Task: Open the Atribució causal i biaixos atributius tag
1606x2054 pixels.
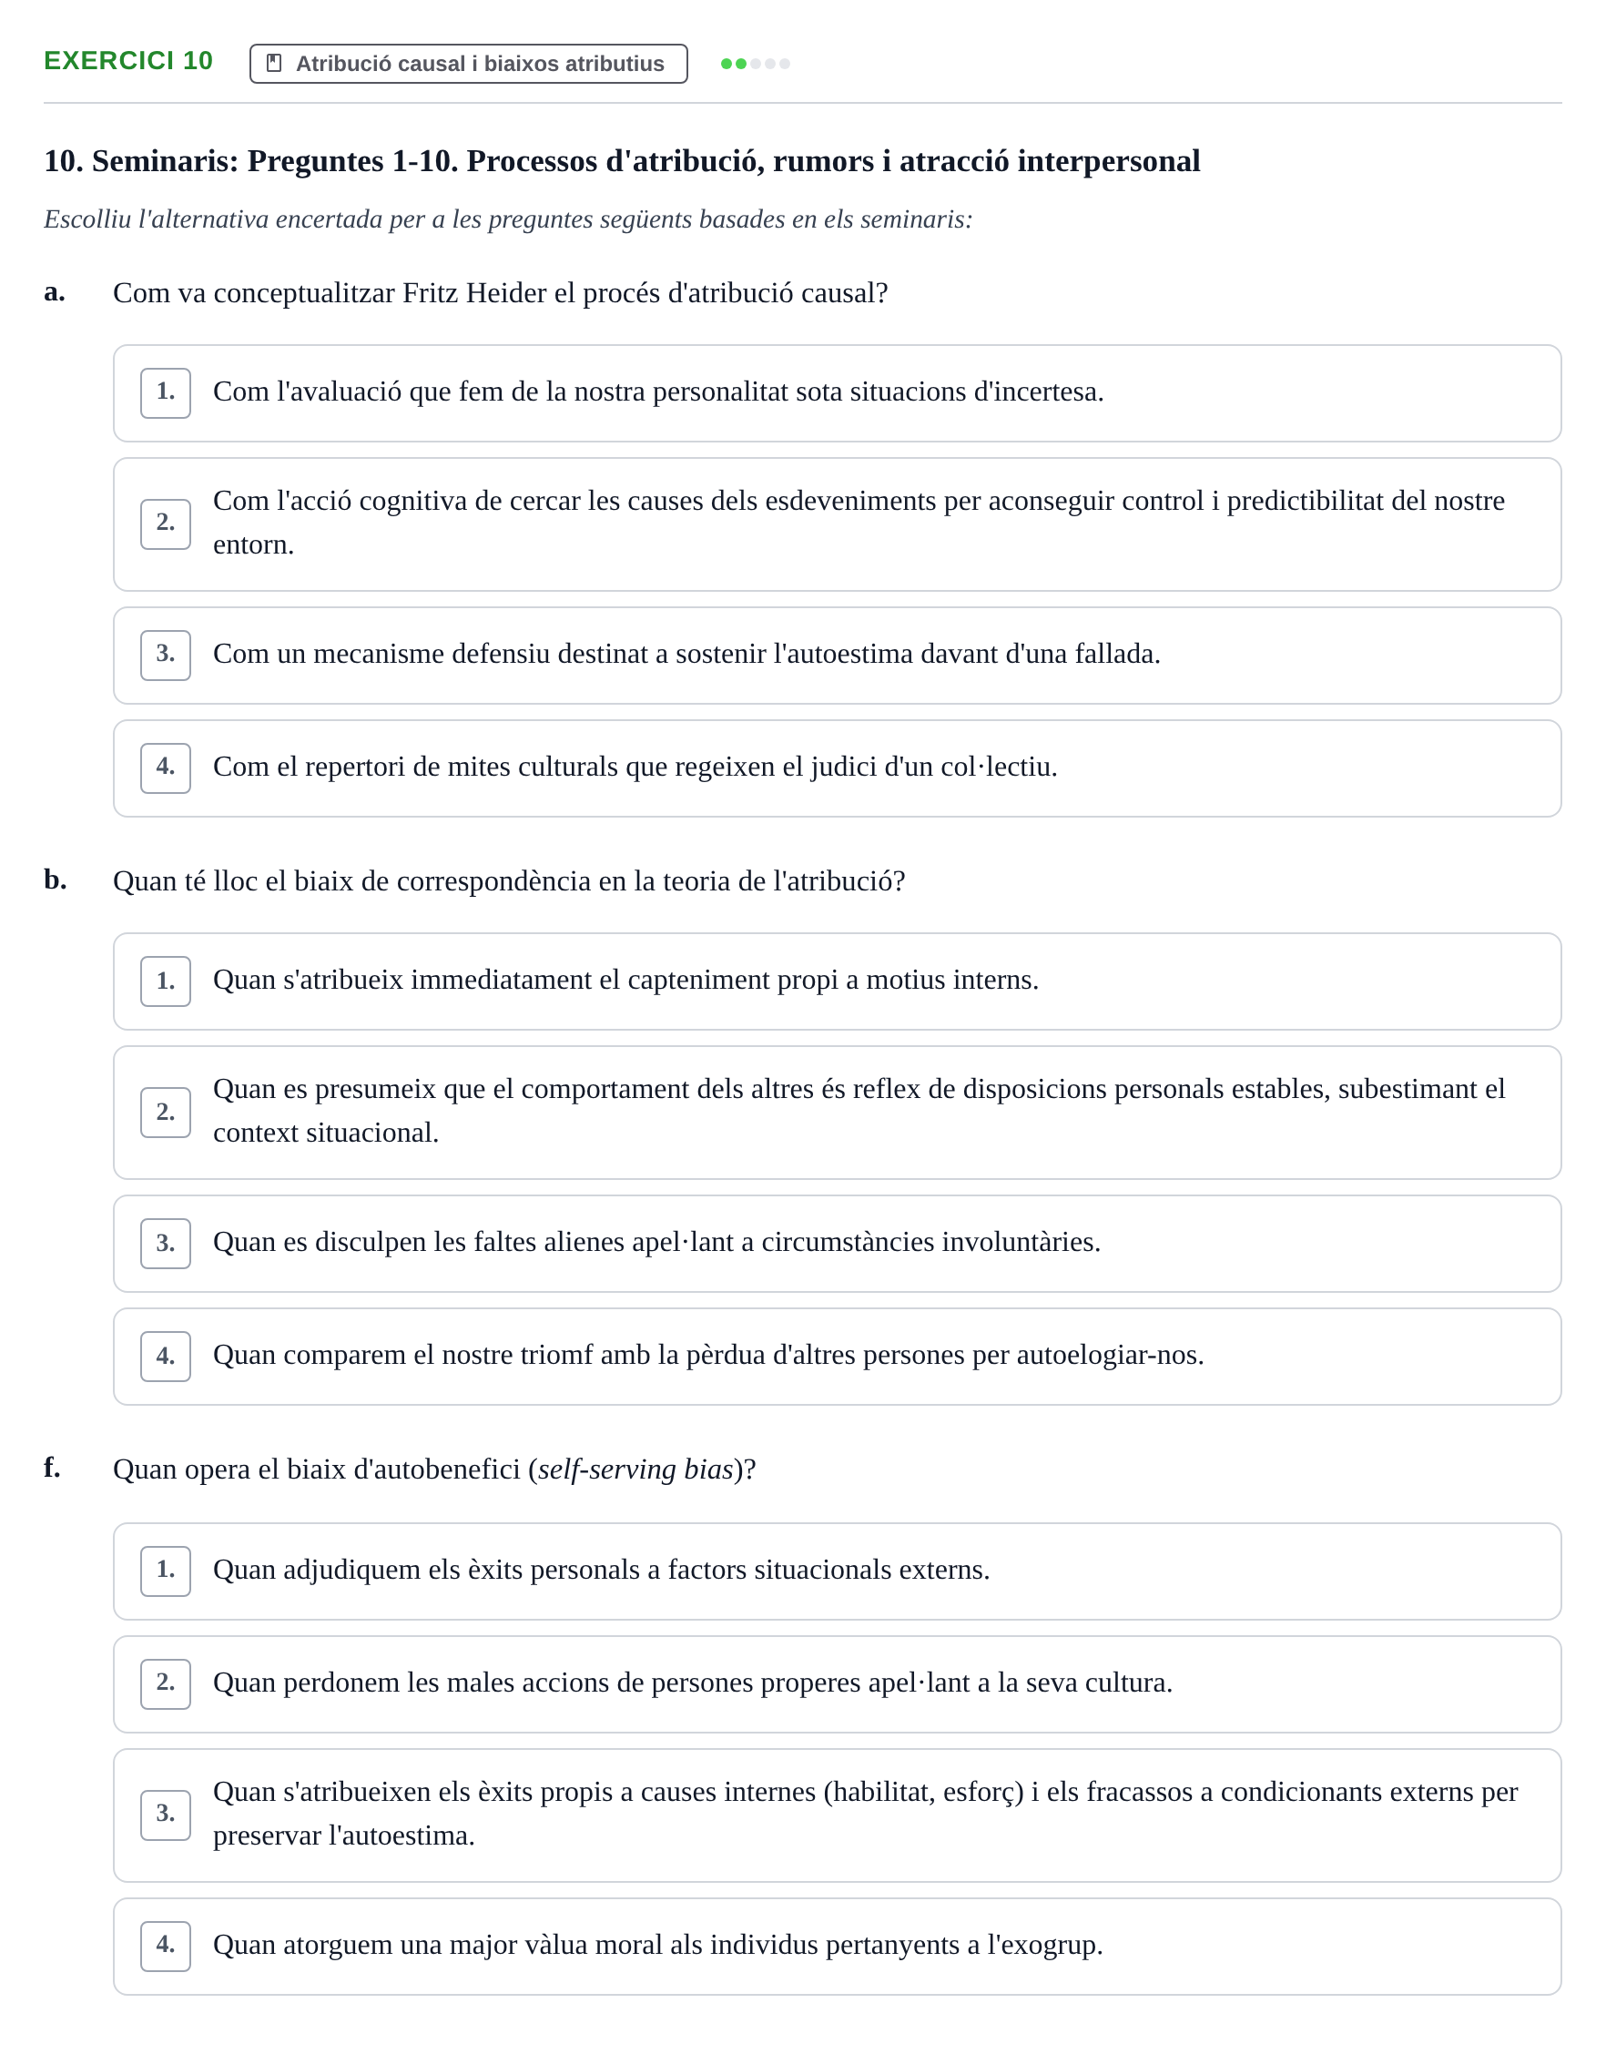Action: 468,63
